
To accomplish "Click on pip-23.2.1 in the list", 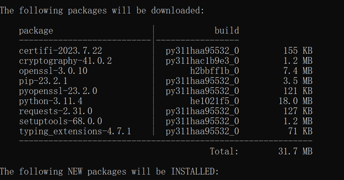I will (x=43, y=81).
